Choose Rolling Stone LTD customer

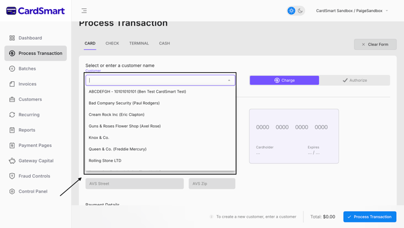pos(160,161)
